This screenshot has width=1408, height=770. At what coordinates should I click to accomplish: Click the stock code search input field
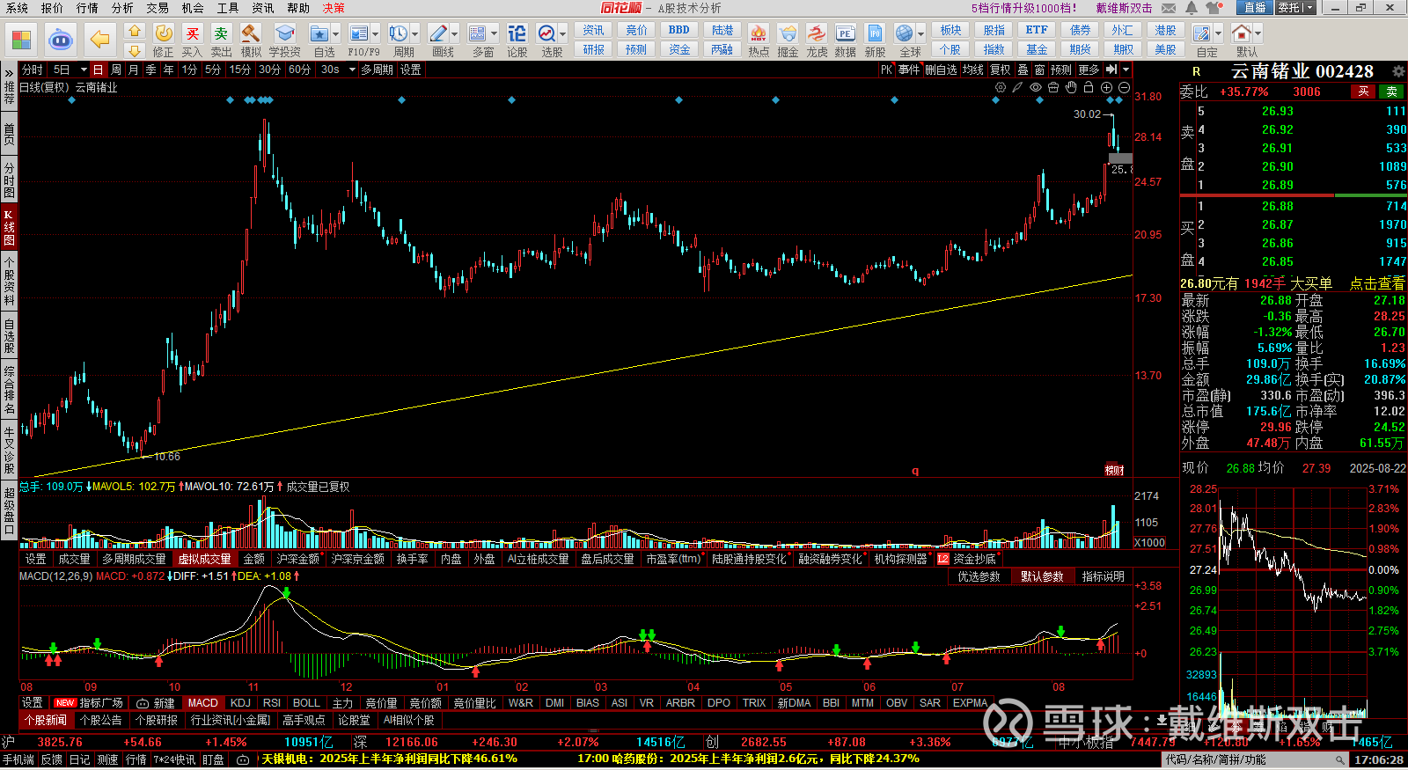[1254, 759]
